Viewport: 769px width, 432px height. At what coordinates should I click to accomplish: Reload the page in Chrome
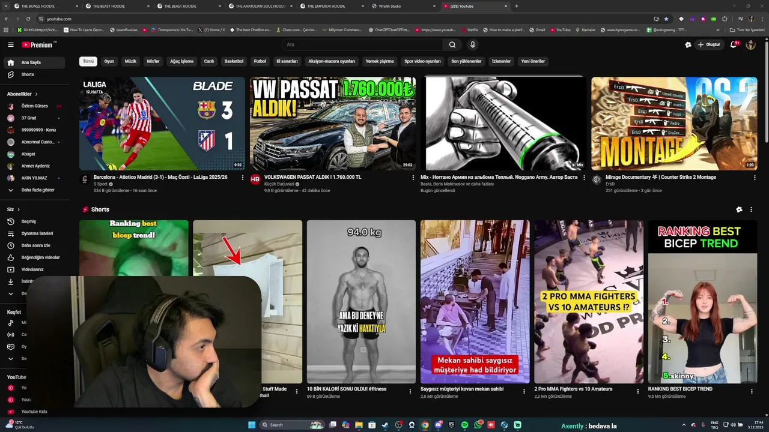(28, 19)
